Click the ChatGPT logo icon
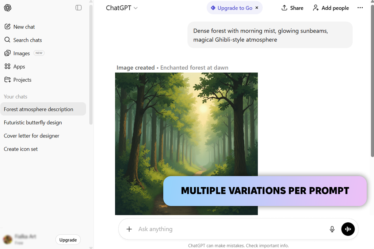374x249 pixels. [8, 8]
